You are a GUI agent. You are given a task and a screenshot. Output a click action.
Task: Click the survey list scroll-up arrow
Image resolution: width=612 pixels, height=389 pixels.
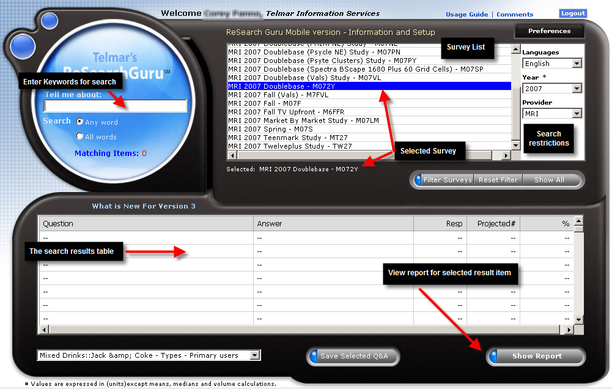click(515, 49)
